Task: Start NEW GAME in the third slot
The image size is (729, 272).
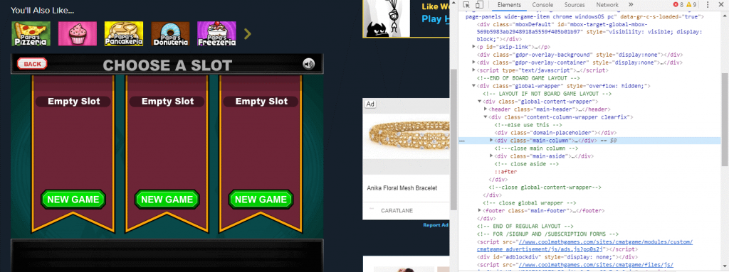Action: point(261,199)
